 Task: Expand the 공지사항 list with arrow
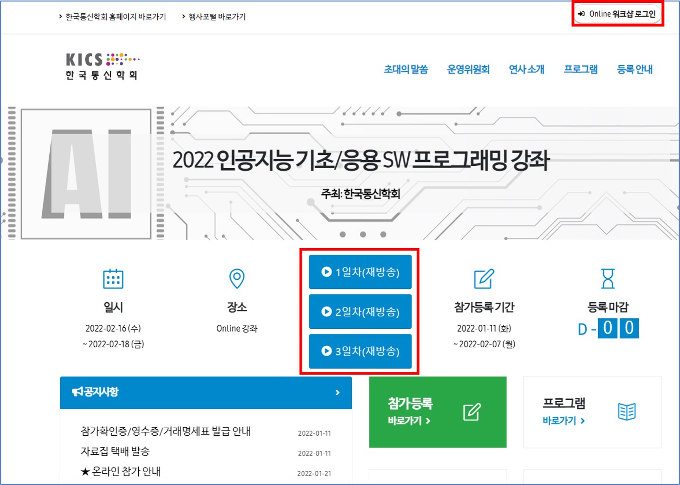click(x=337, y=392)
